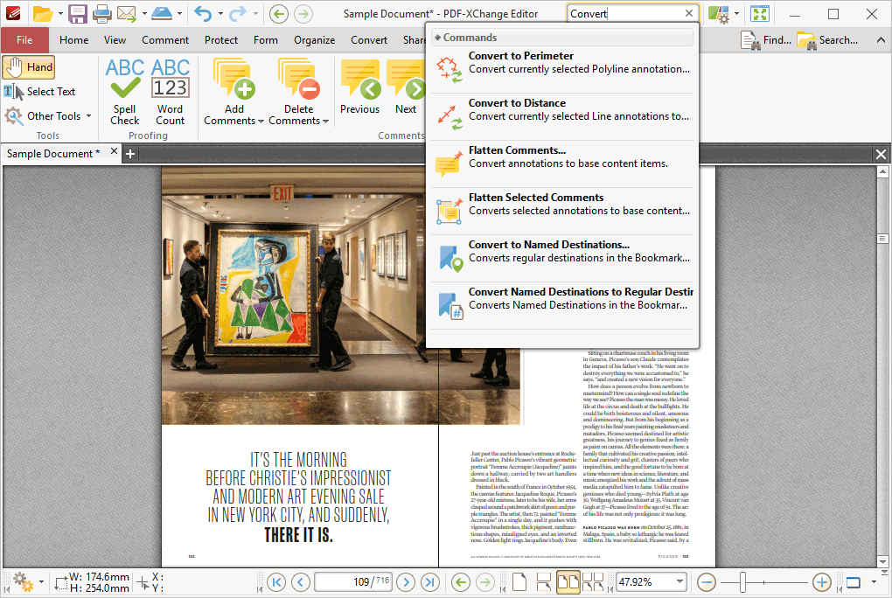Image resolution: width=892 pixels, height=598 pixels.
Task: Print the document using the printer icon
Action: click(x=102, y=14)
